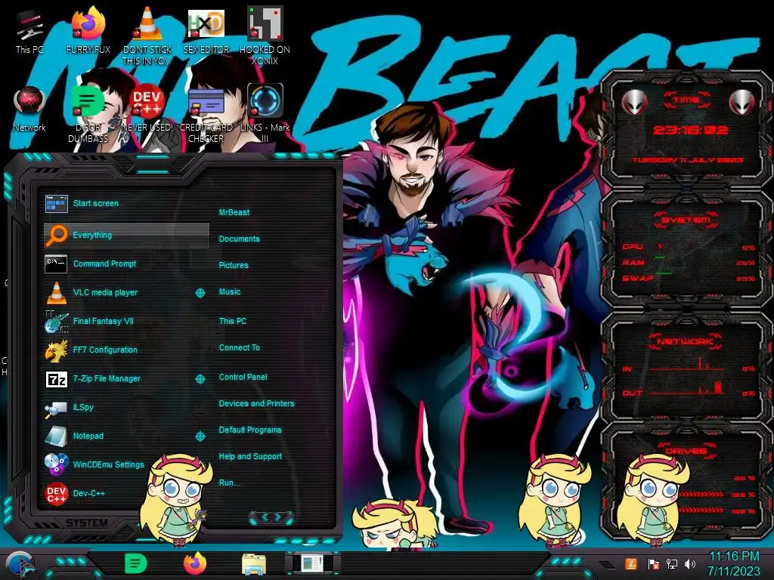
Task: Open Help and Support
Action: coord(250,457)
